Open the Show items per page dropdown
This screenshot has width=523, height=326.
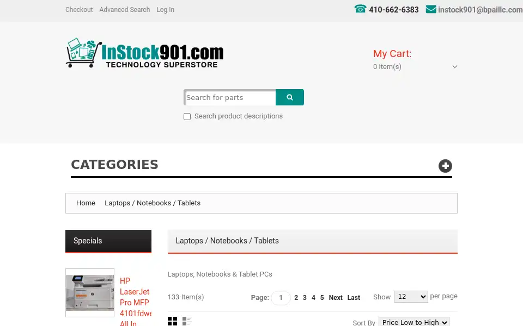(411, 297)
